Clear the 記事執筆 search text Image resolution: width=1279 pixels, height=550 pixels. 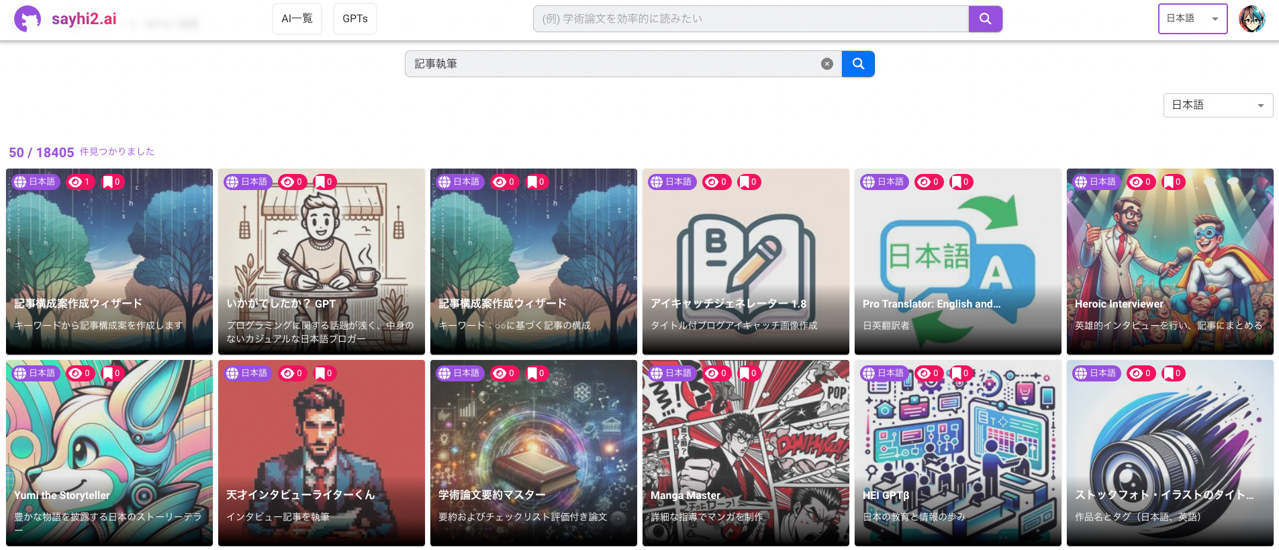[x=827, y=64]
